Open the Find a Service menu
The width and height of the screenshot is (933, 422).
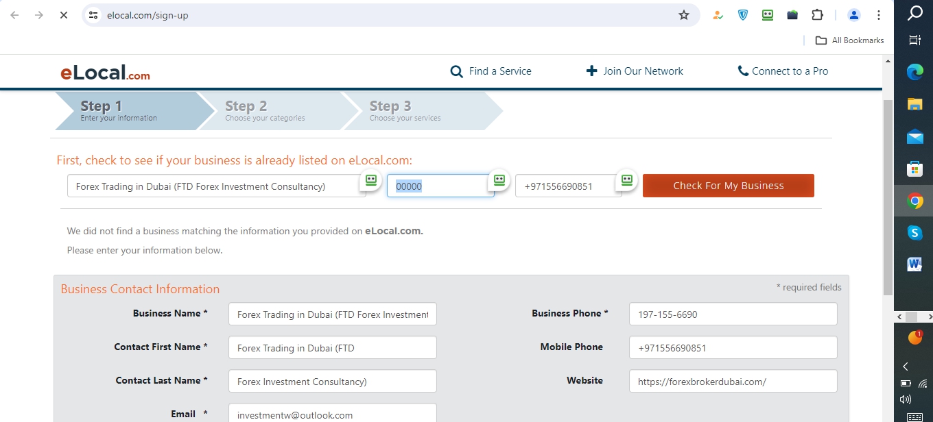click(x=491, y=71)
